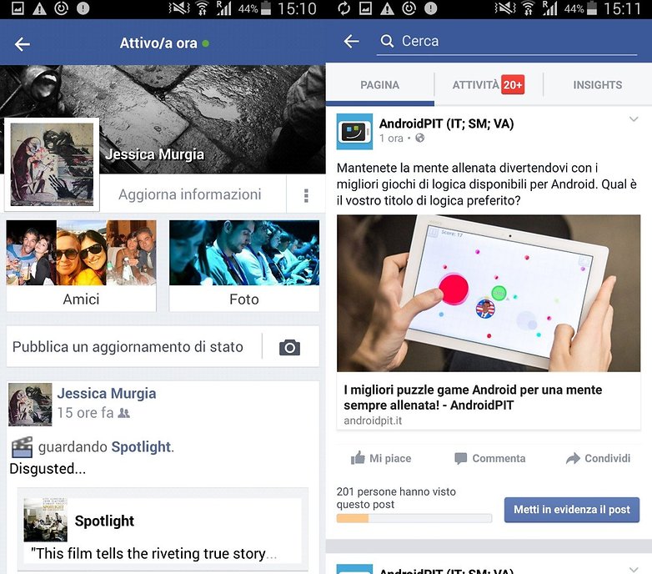Open Jessica Murgia name link in post
652x574 pixels.
(107, 394)
